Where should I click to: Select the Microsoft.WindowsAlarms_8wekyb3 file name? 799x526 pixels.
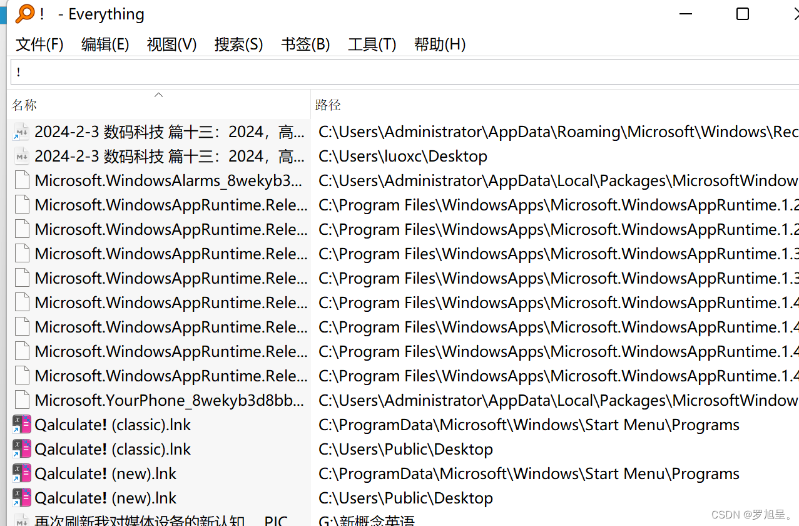(169, 180)
